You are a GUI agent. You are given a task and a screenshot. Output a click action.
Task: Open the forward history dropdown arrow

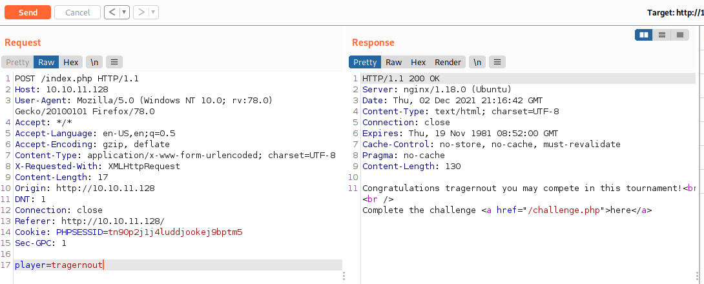[153, 12]
